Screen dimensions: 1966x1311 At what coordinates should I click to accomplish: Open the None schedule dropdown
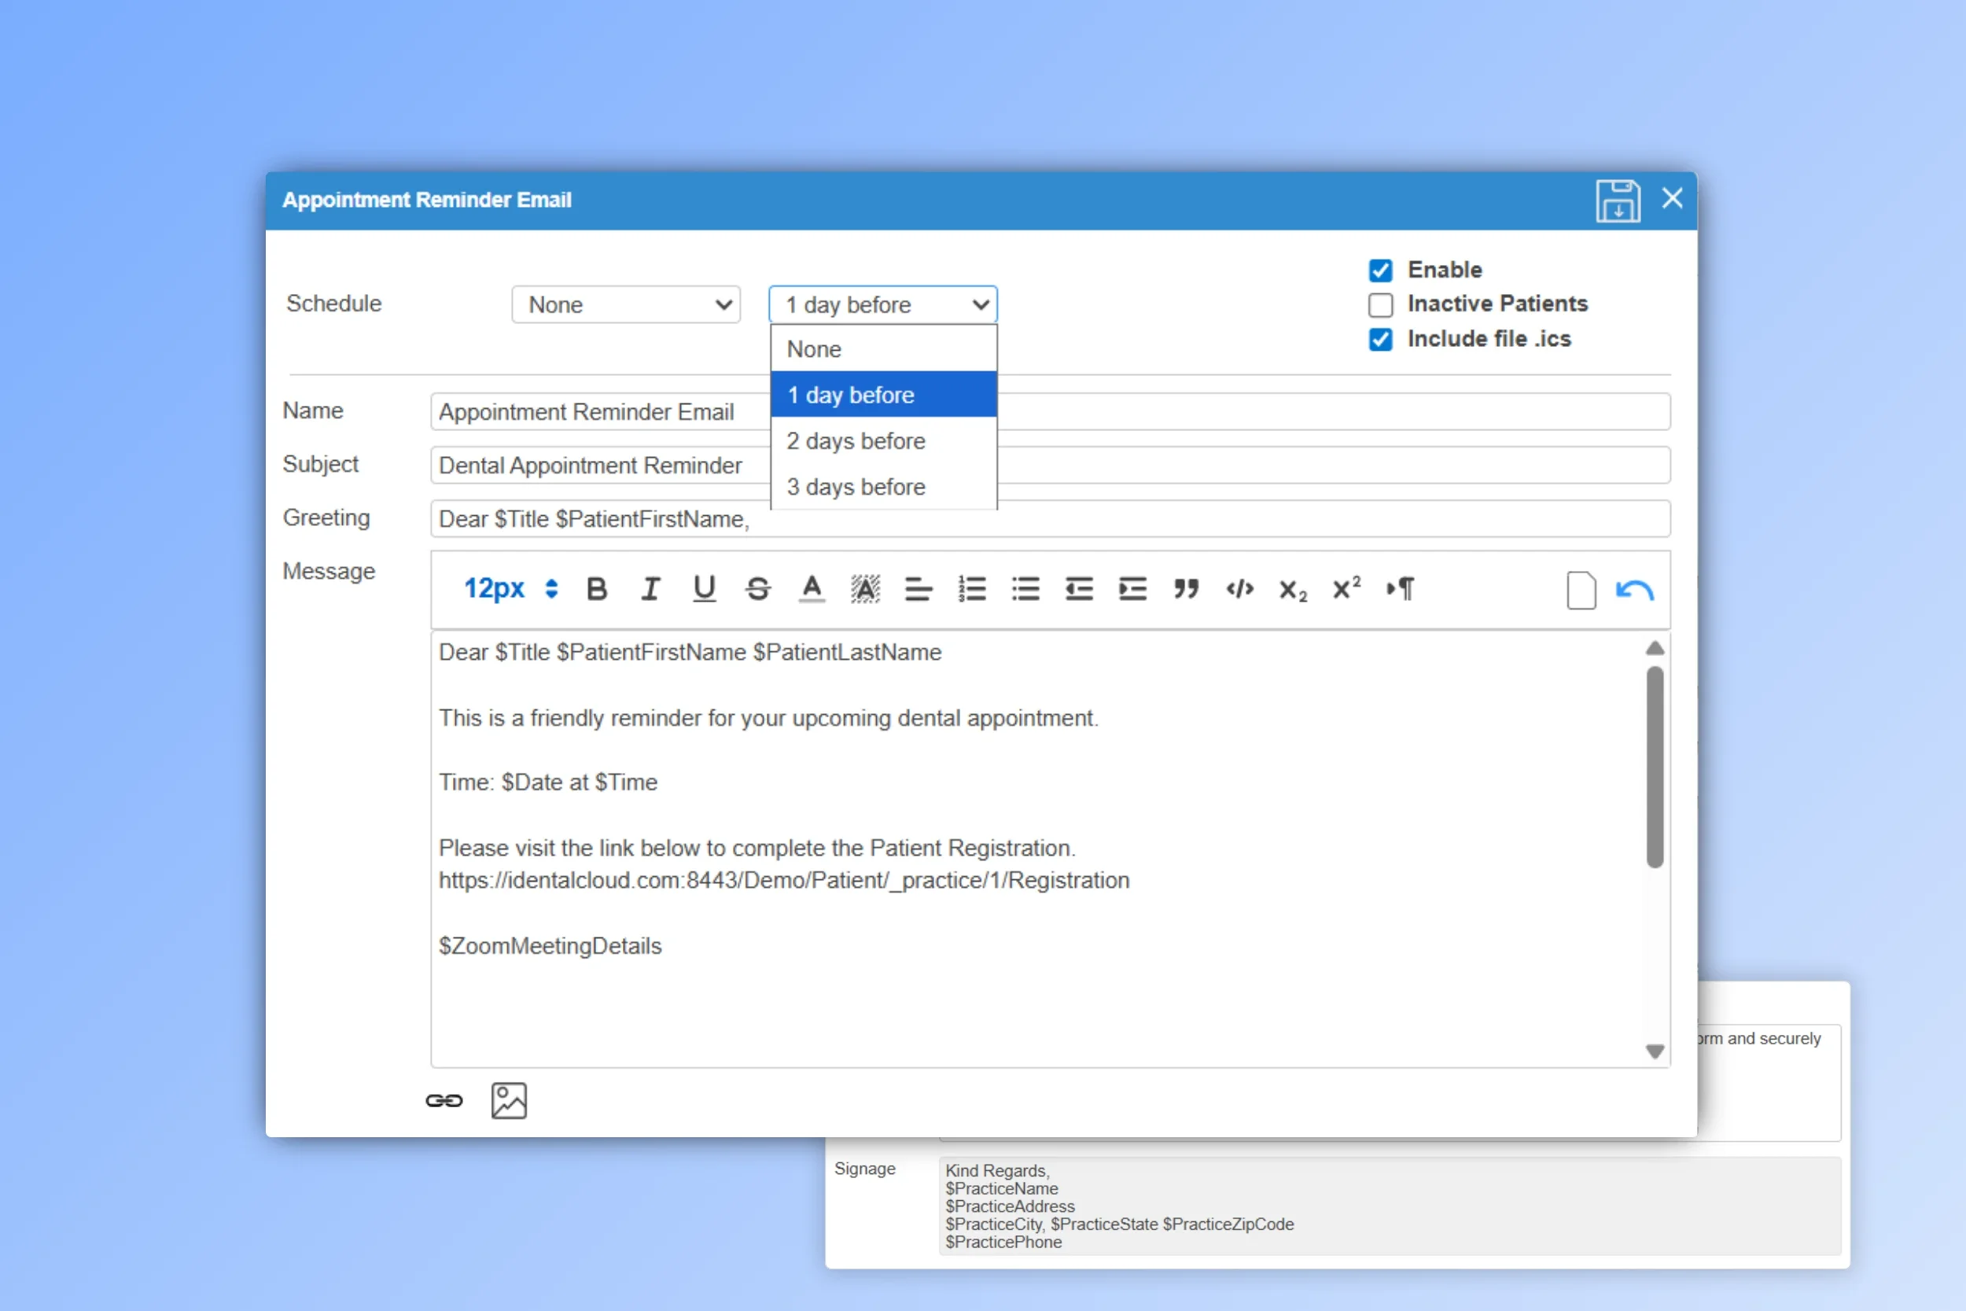(625, 304)
